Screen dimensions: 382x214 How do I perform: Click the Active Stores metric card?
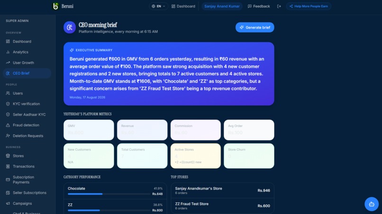coord(196,156)
